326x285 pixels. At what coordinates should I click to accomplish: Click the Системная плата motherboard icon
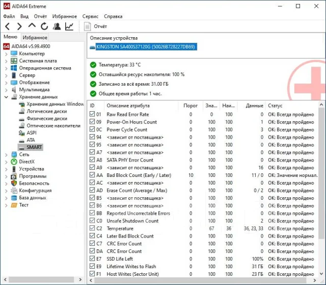tap(14, 61)
